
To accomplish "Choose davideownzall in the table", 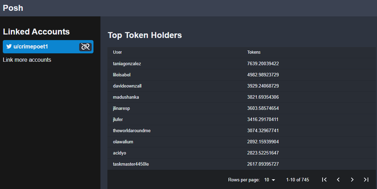I will coord(127,86).
